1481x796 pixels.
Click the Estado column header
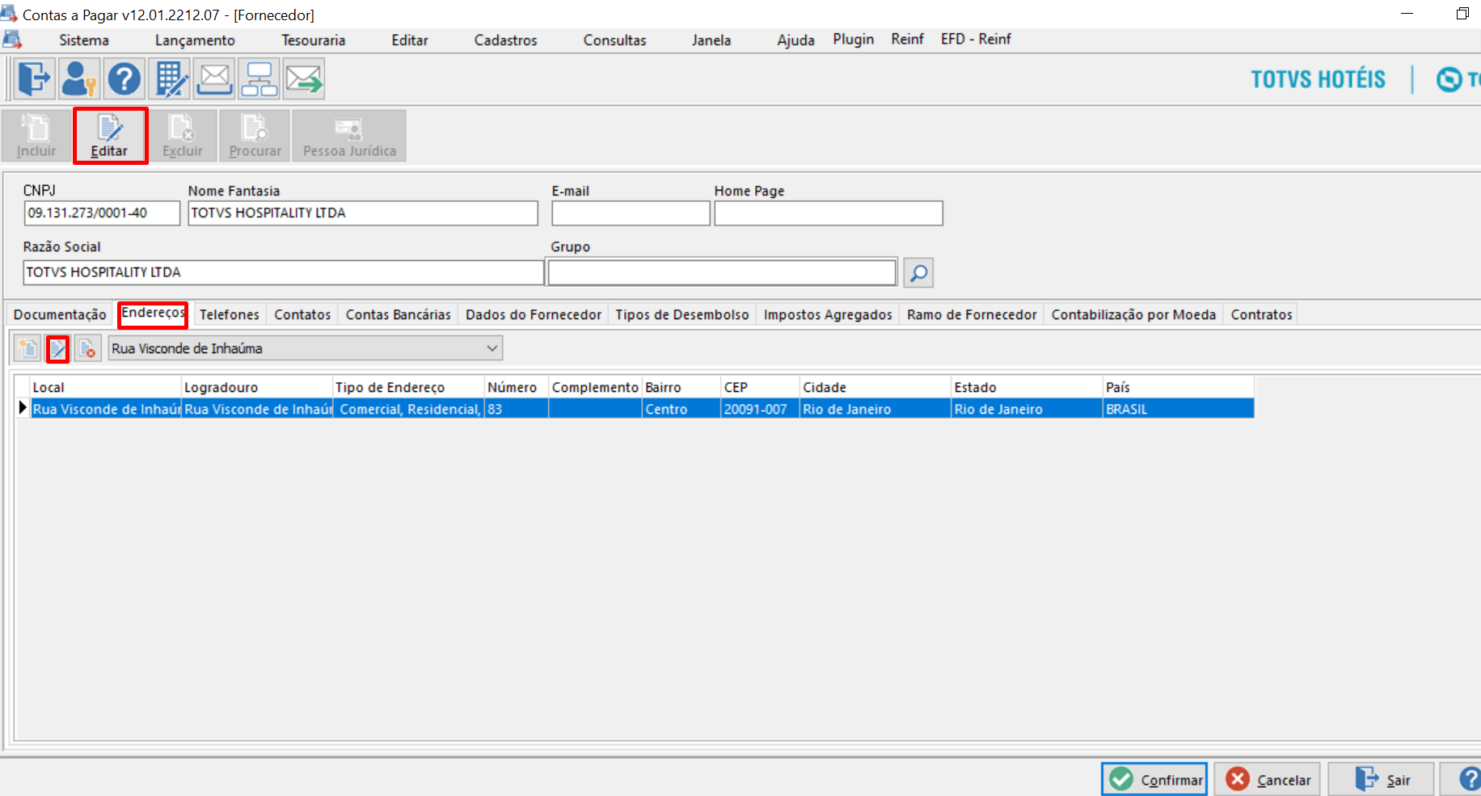(x=1027, y=388)
